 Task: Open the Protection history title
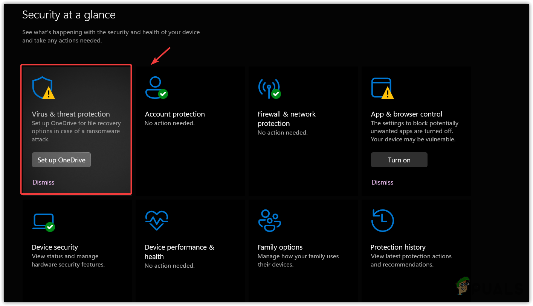click(x=398, y=247)
